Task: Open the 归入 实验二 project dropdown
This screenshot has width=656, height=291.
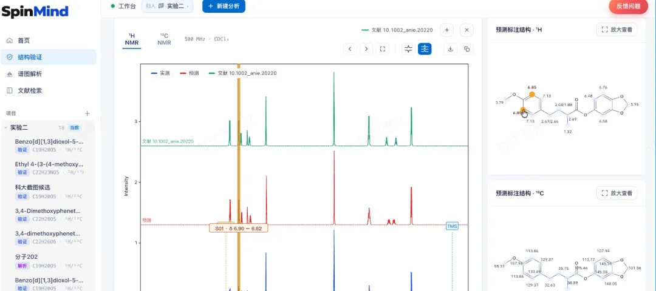Action: [x=168, y=6]
